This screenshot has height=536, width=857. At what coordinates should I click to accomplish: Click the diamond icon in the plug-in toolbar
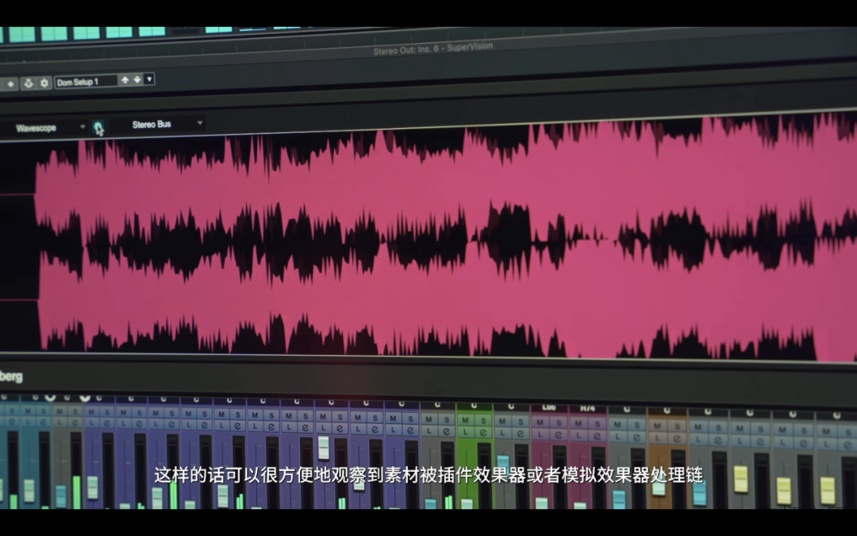[x=10, y=83]
